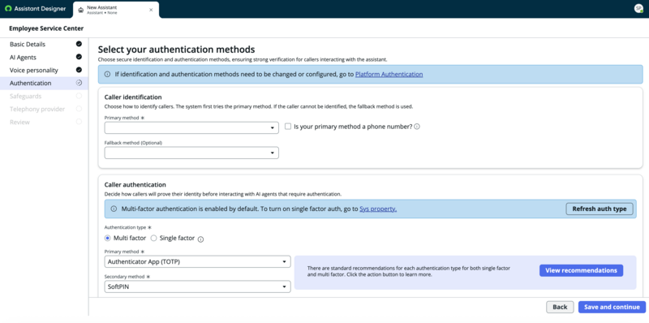This screenshot has height=323, width=649.
Task: Click the info icon next to Single factor
Action: coord(200,239)
